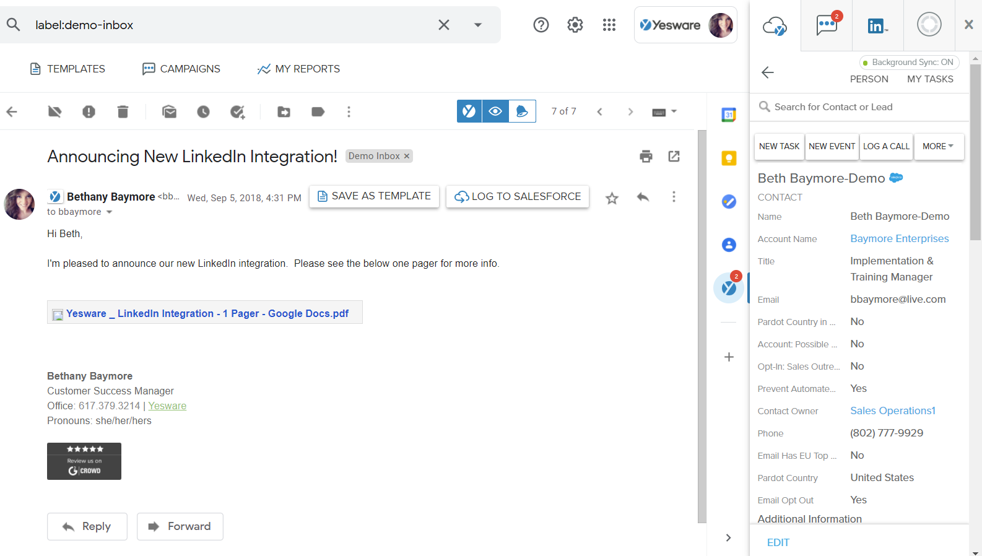Viewport: 982px width, 556px height.
Task: Open Google Calendar side panel icon
Action: click(x=729, y=115)
